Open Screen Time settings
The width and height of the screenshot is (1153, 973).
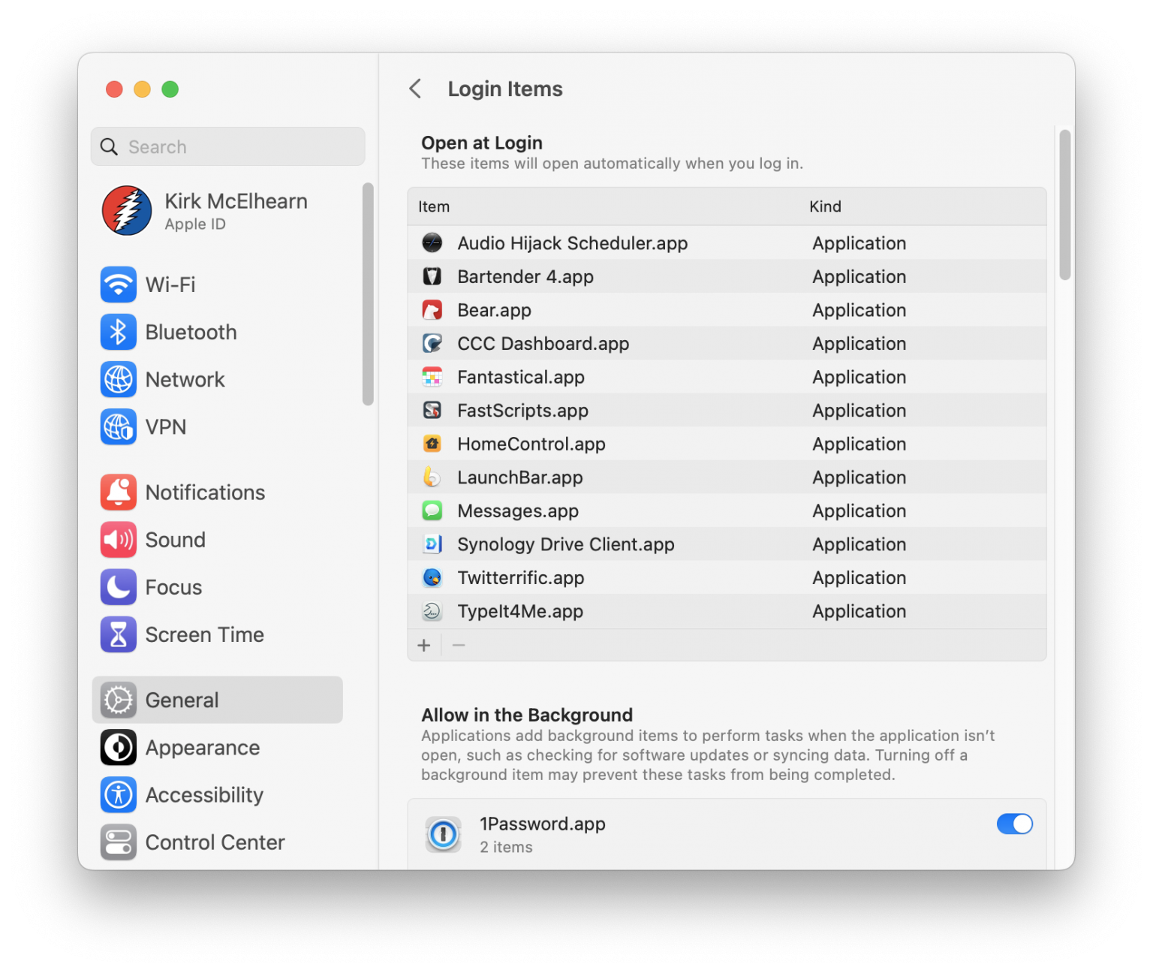204,634
